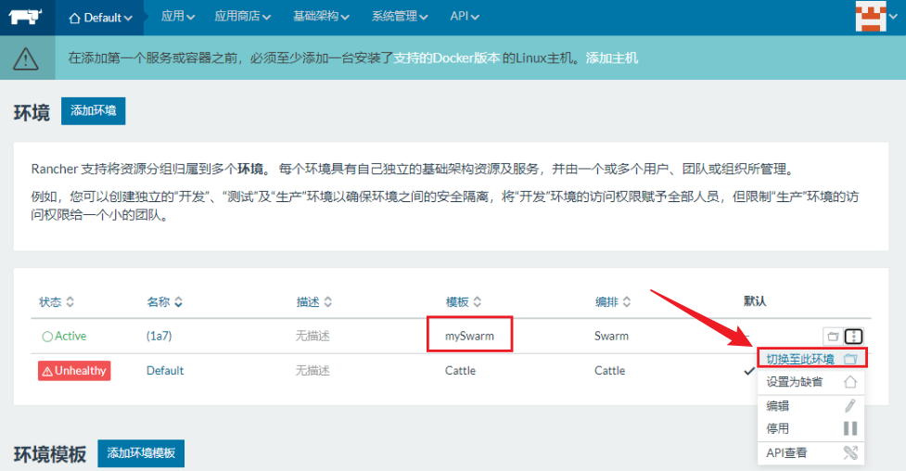Click the 无描述 cell in (1a7) row
This screenshot has width=906, height=471.
pyautogui.click(x=313, y=337)
